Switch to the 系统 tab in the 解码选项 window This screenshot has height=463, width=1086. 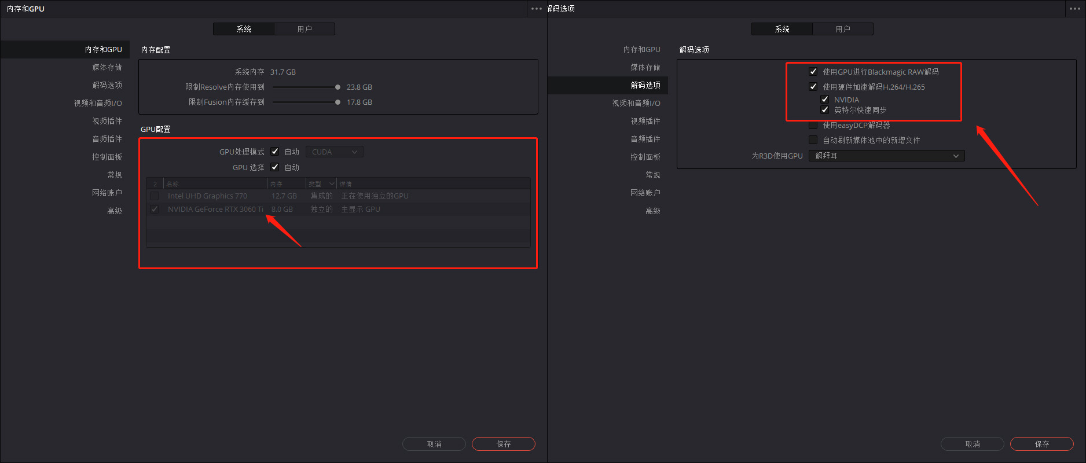click(782, 29)
